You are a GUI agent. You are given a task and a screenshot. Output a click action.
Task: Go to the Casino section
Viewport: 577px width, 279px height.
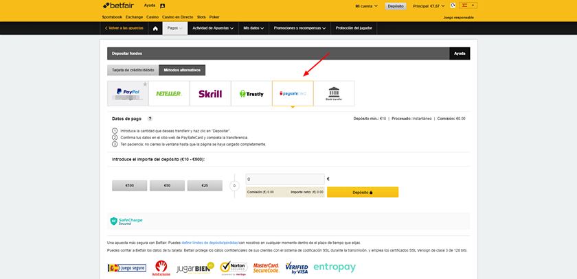coord(152,17)
